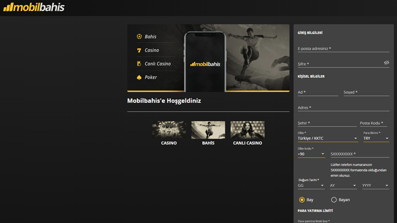Open the Casino menu entry in the banner
Viewport: 397px width, 223px height.
[152, 50]
